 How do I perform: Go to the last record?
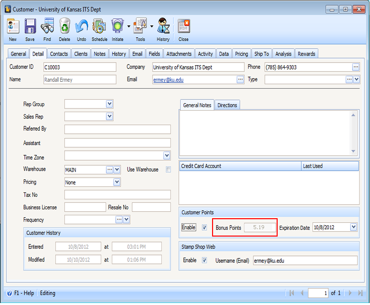[360, 293]
